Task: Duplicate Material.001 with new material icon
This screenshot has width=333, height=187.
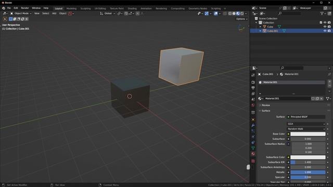Action: pos(317,99)
